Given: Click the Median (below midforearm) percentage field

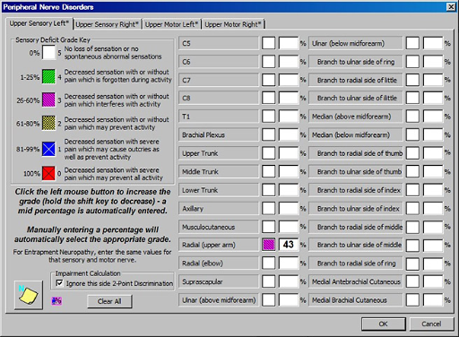Looking at the screenshot, I should click(433, 135).
